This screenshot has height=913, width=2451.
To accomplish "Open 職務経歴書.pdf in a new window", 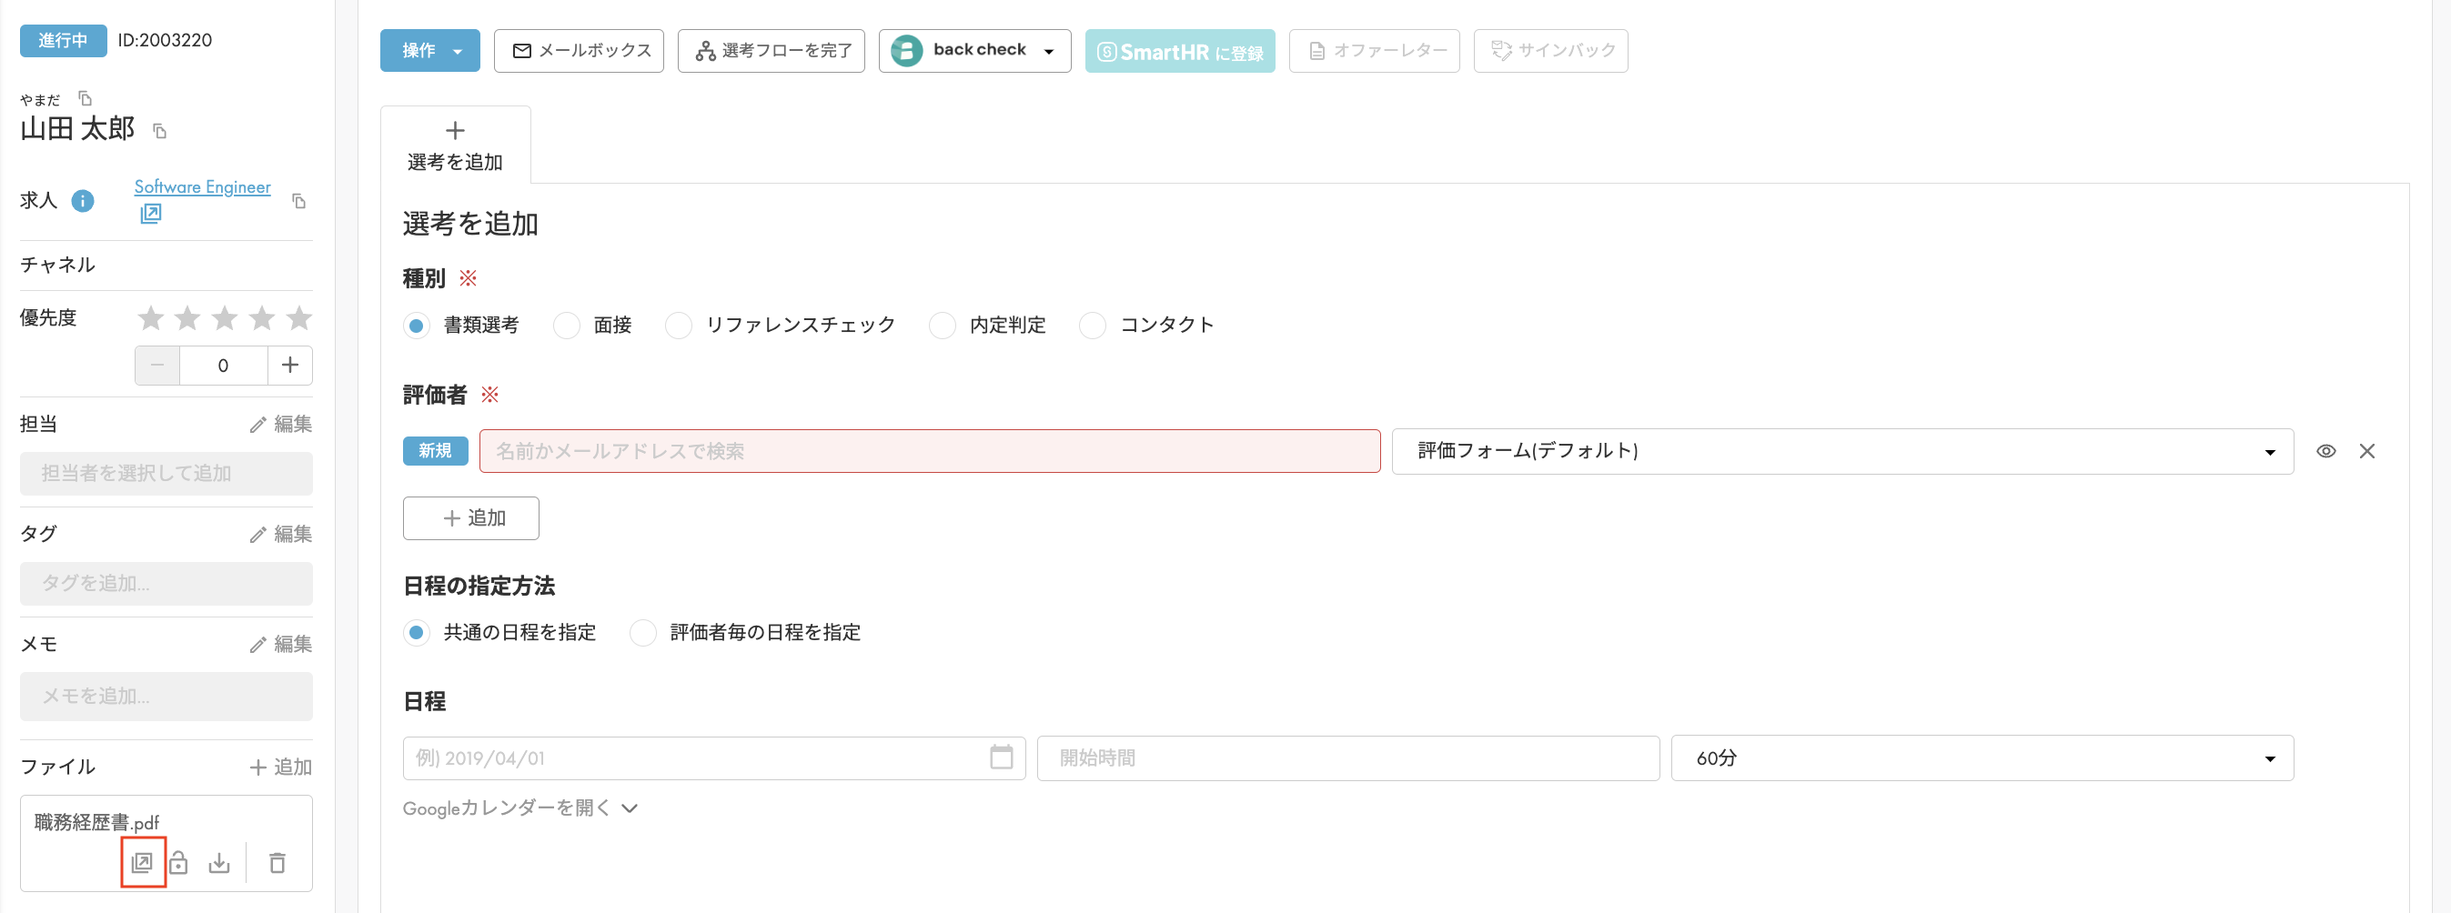I will click(143, 864).
